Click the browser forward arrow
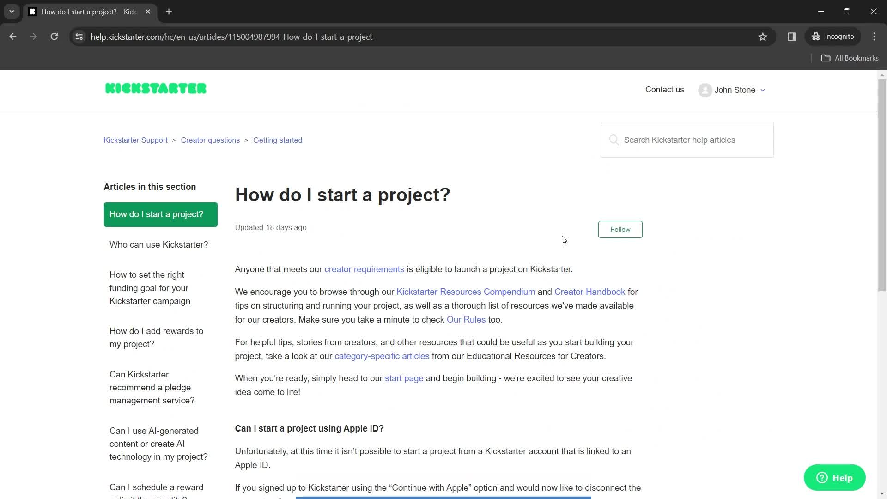887x499 pixels. coord(33,37)
